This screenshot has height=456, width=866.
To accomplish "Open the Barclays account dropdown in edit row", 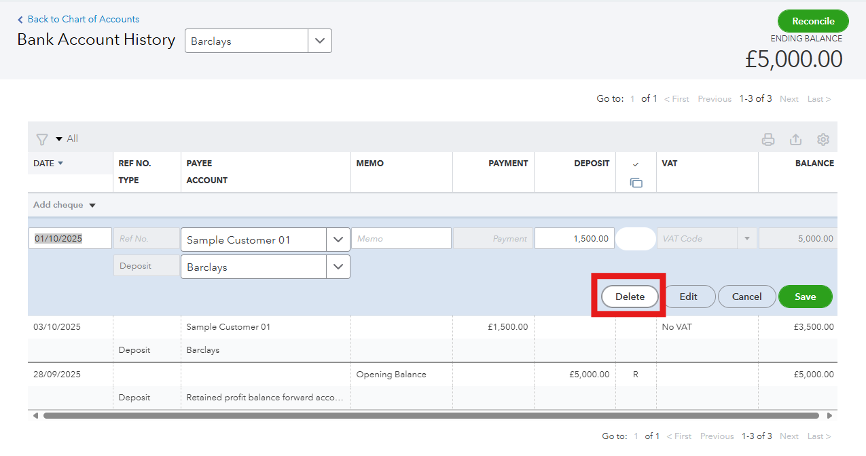I will pos(338,267).
